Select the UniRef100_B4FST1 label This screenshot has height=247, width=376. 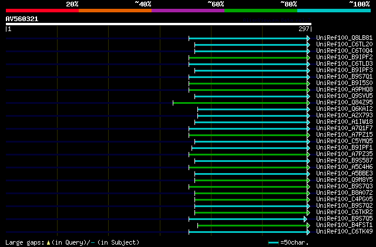344,225
